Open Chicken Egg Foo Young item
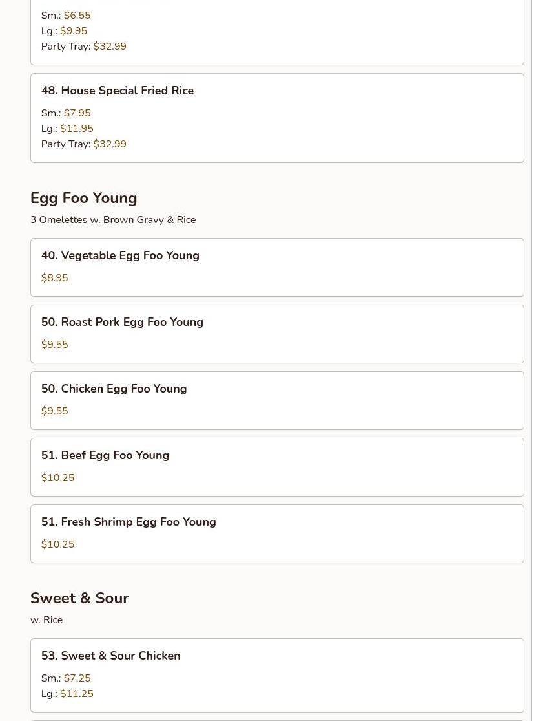 coord(114,389)
